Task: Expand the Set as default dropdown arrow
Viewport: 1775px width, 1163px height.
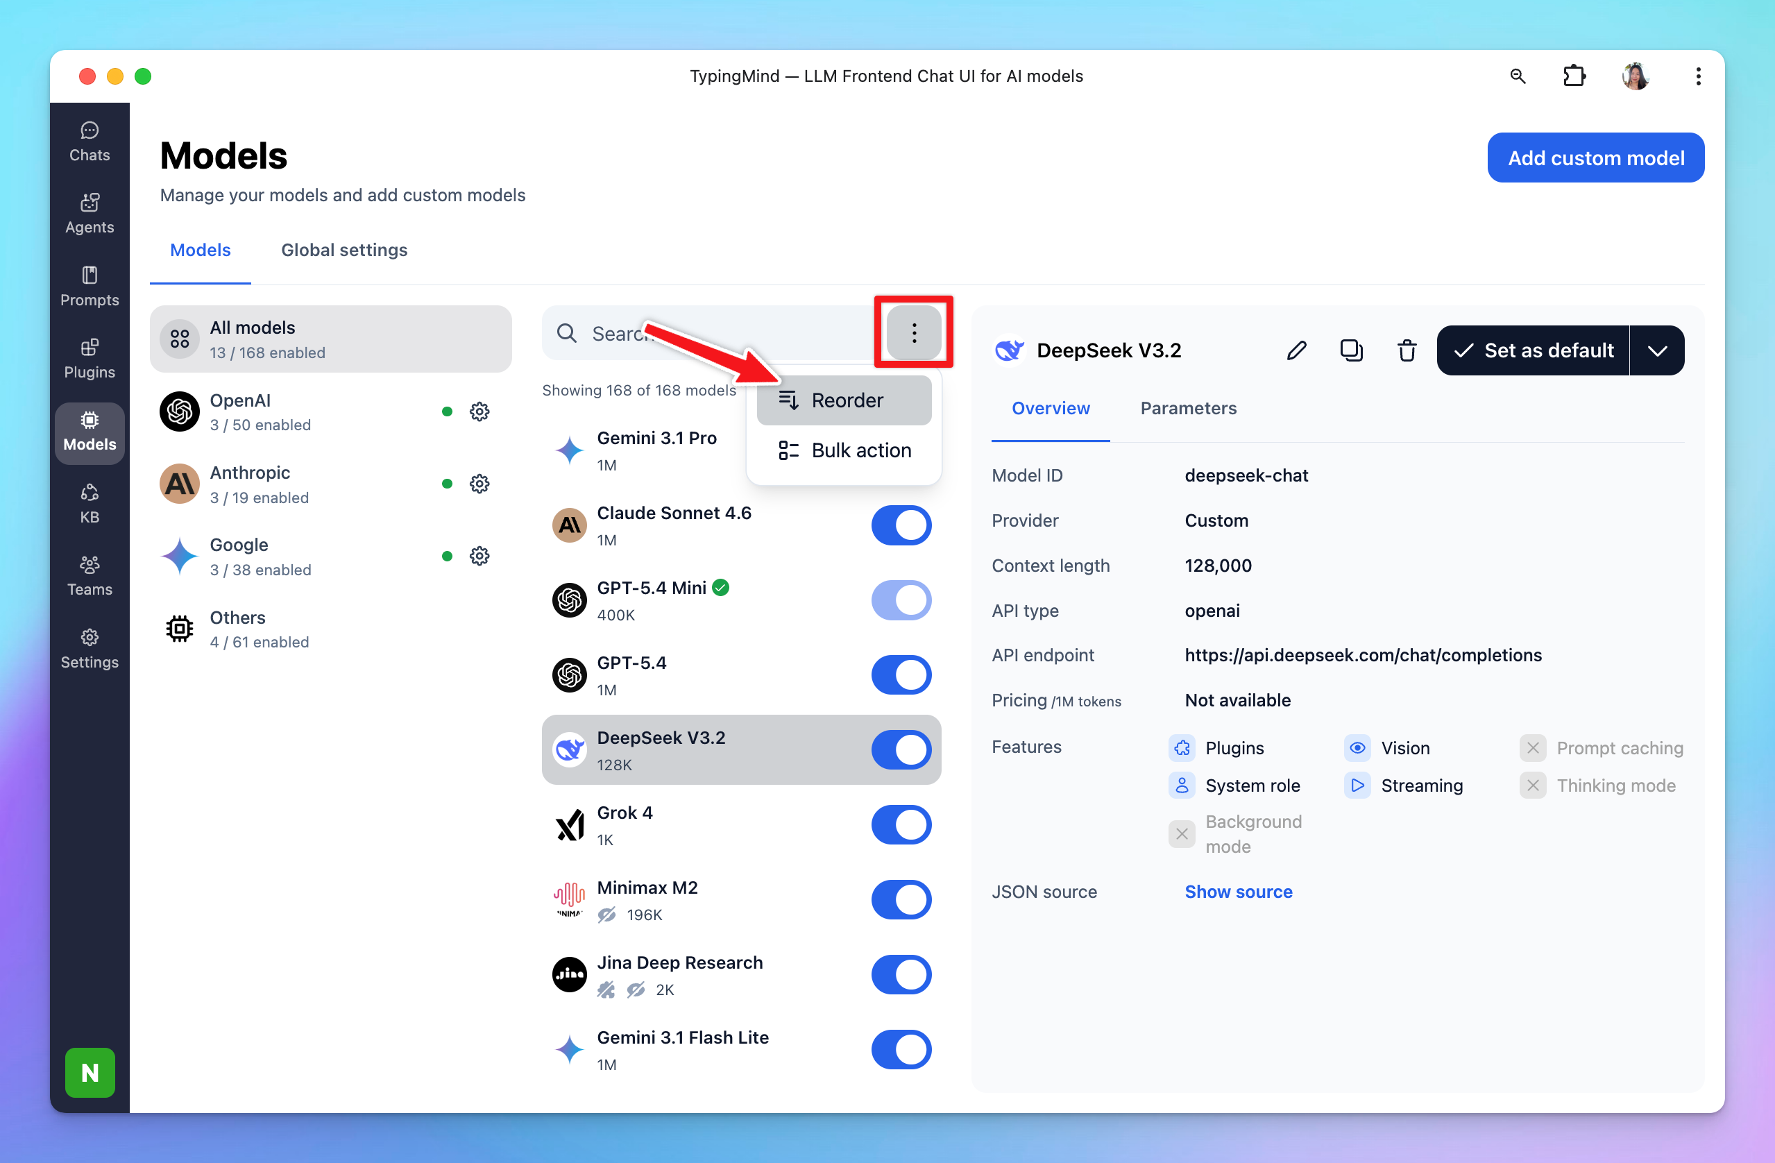Action: click(1656, 350)
